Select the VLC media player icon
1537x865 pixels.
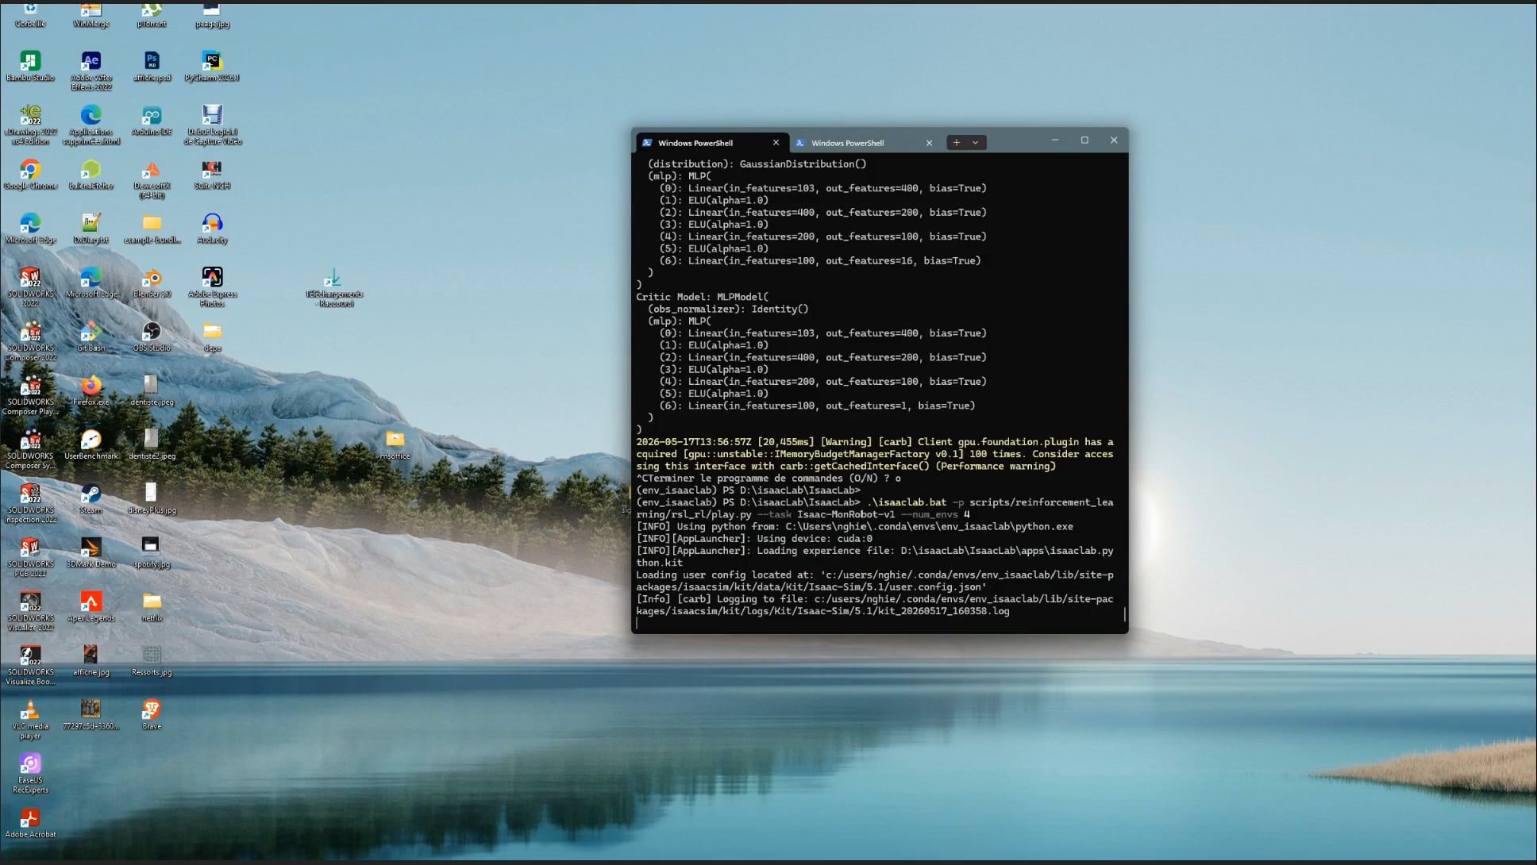(x=30, y=720)
